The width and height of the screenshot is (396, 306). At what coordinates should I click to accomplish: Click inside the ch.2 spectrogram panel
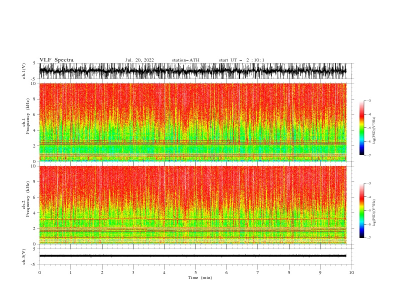pos(192,205)
